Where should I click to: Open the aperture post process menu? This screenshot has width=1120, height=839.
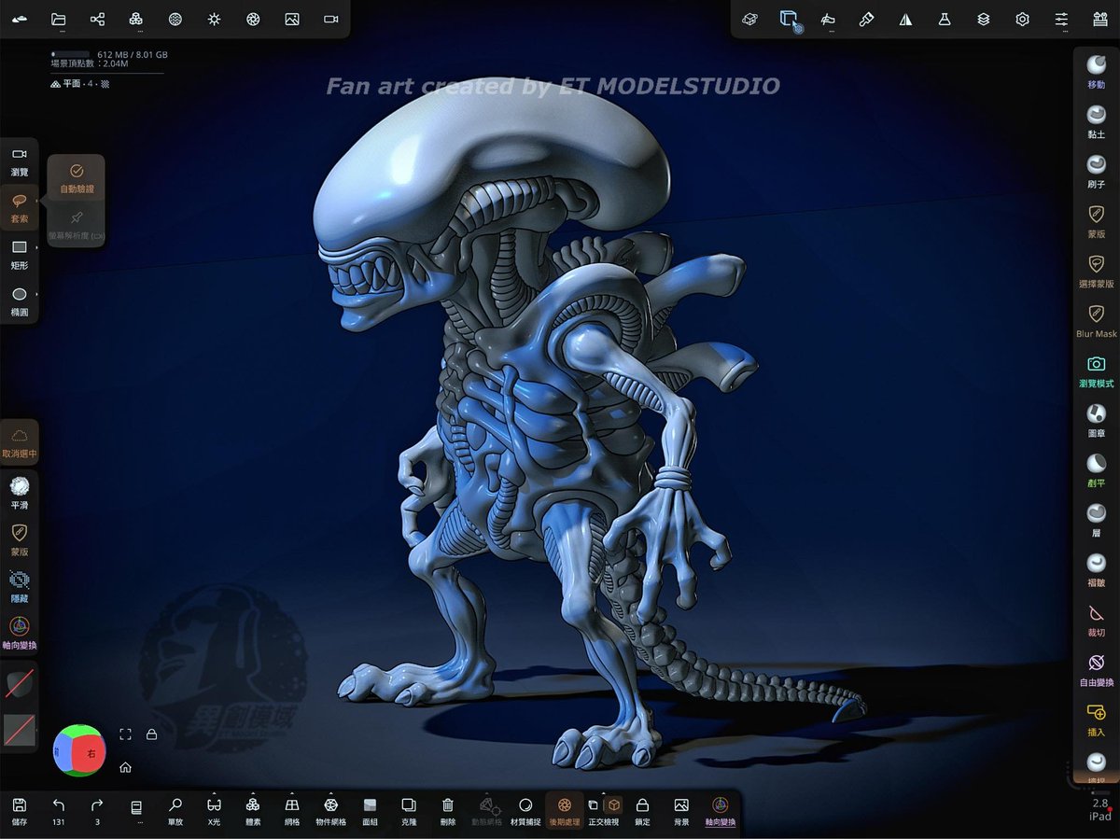pyautogui.click(x=253, y=19)
